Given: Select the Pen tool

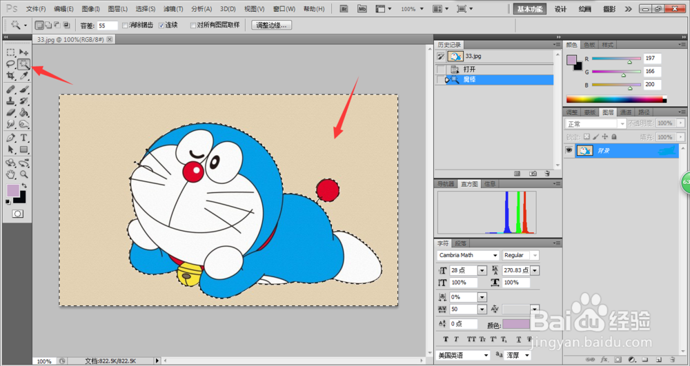Looking at the screenshot, I should 11,138.
